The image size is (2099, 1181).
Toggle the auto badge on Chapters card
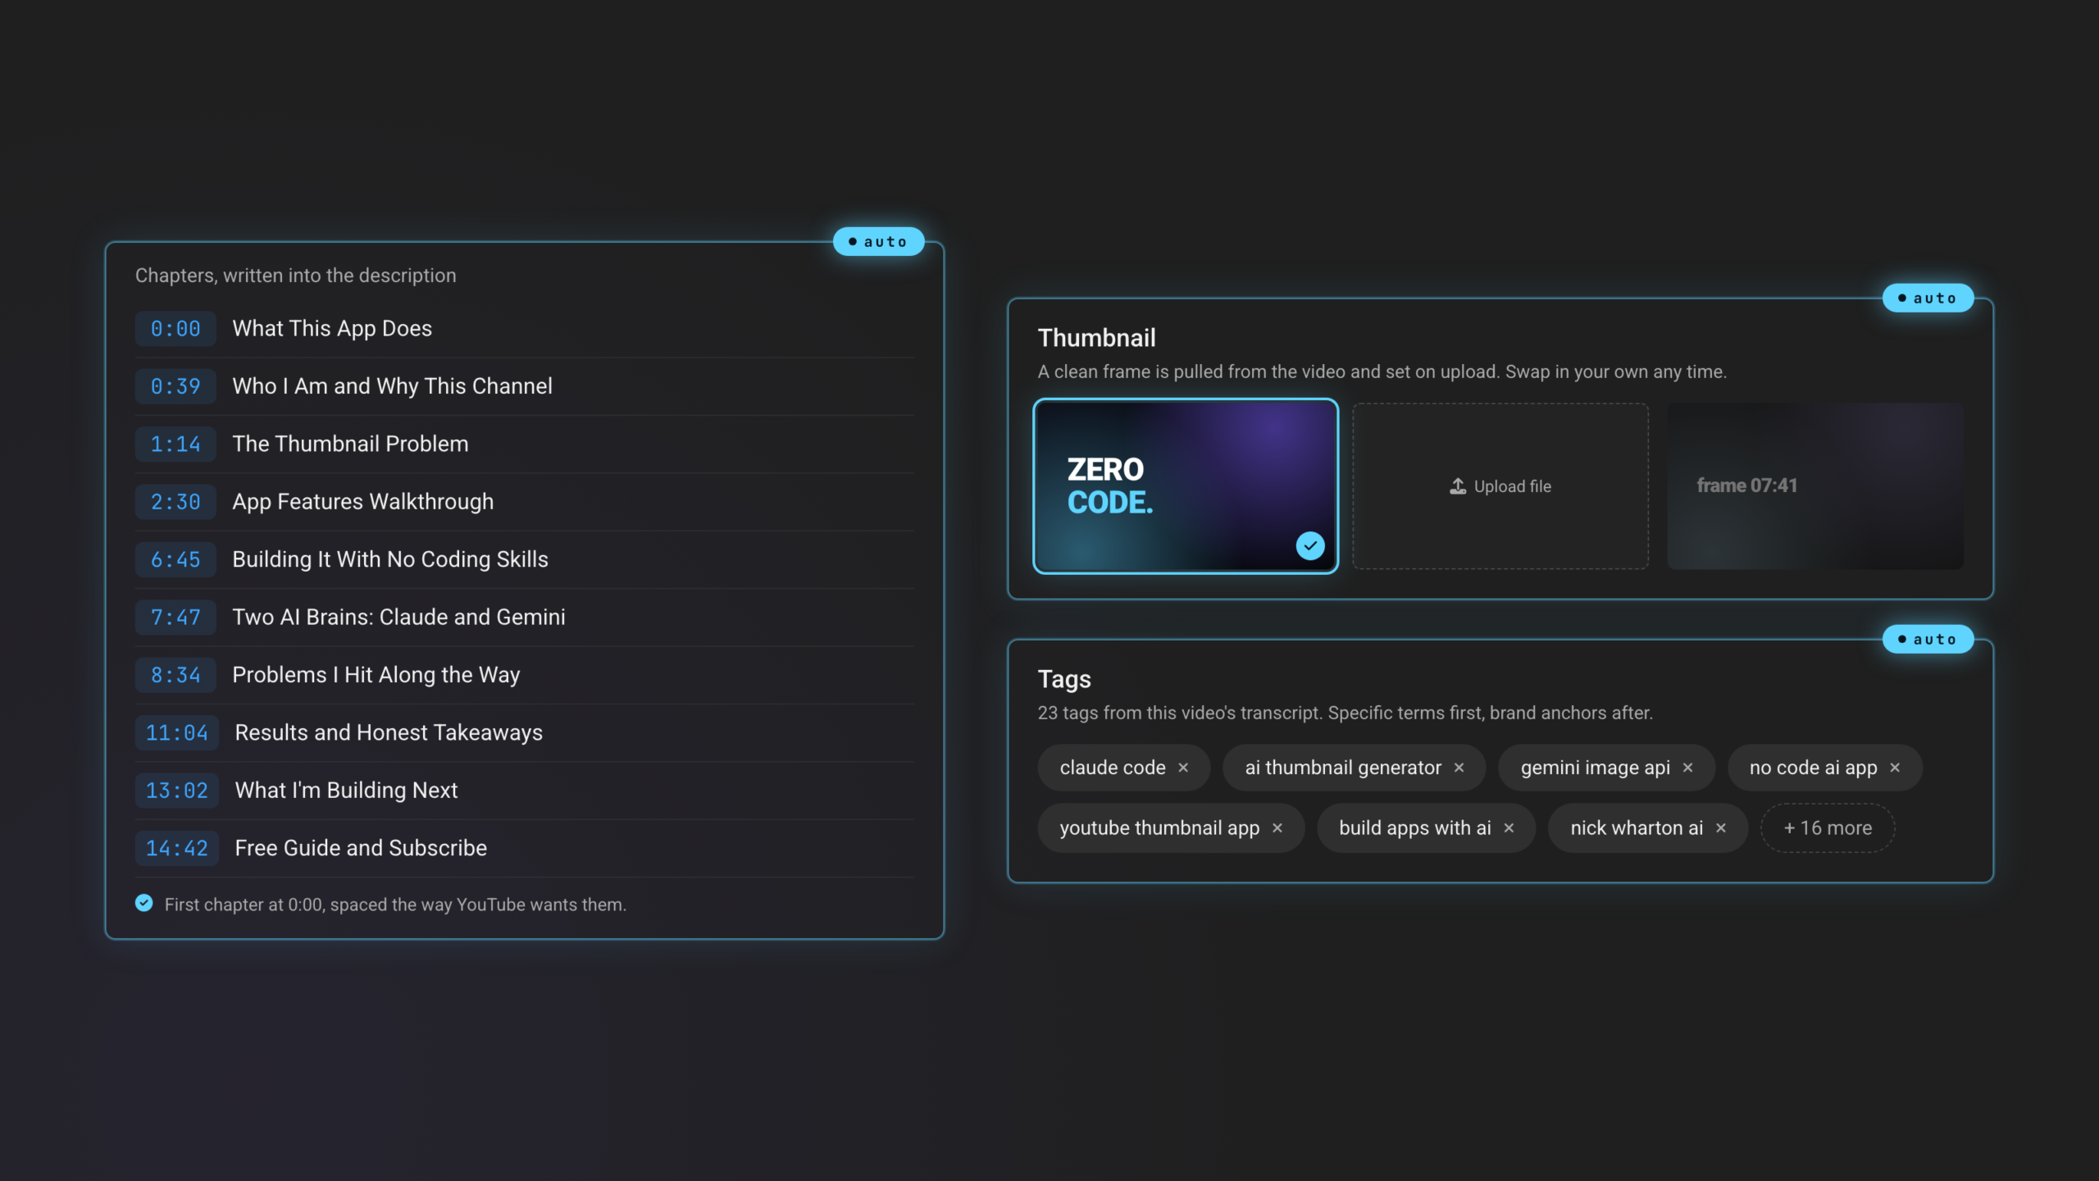878,242
